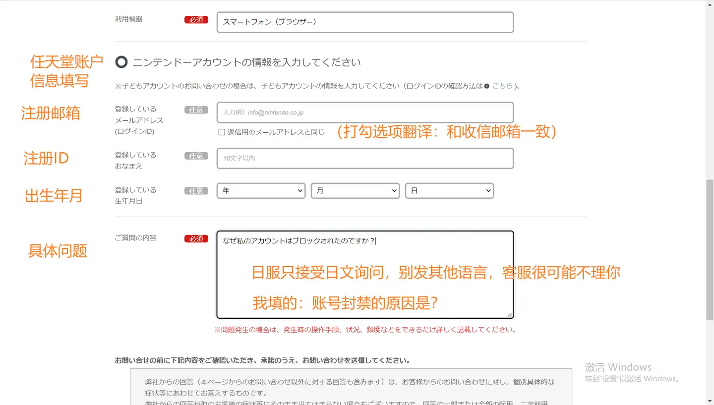Image resolution: width=714 pixels, height=405 pixels.
Task: Click the arrow icon before こちら
Action: tap(487, 86)
